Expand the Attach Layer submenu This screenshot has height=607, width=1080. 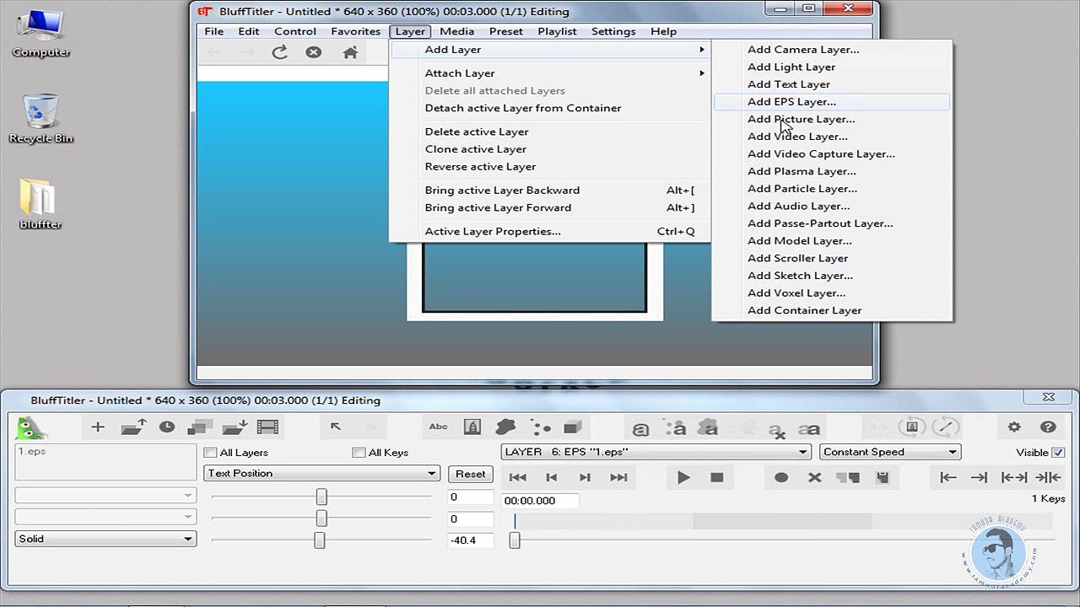pyautogui.click(x=550, y=73)
